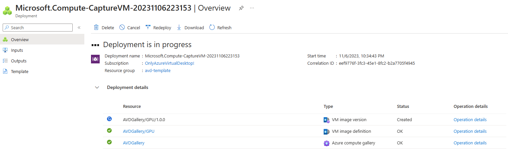Collapse the sidebar with double chevron

79,28
